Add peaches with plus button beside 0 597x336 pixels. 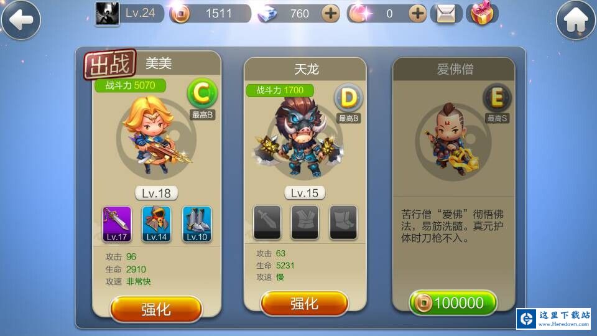tap(417, 14)
